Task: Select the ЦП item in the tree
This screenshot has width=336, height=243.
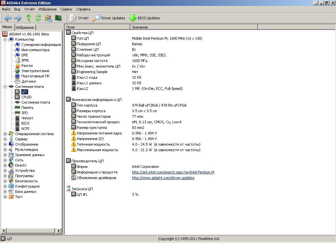Action: coord(24,92)
